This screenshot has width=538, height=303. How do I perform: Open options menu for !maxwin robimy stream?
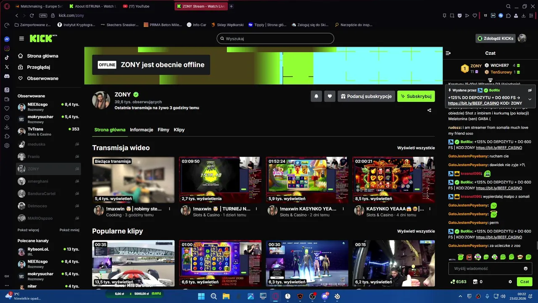tap(169, 209)
